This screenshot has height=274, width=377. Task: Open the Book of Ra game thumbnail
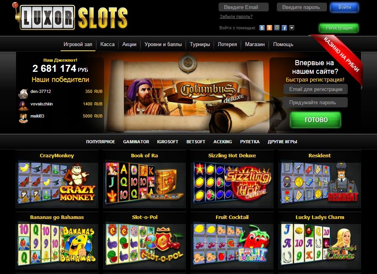(x=144, y=179)
